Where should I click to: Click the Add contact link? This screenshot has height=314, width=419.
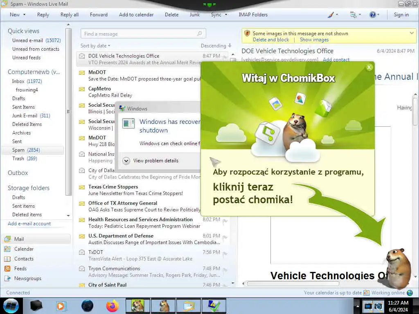click(336, 60)
